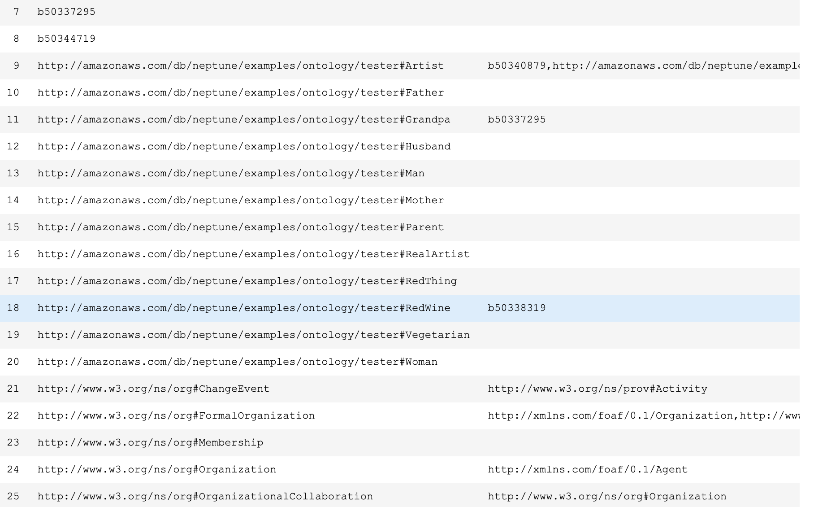This screenshot has width=814, height=507.
Task: Select the b50344719 cell in row 8
Action: click(66, 39)
